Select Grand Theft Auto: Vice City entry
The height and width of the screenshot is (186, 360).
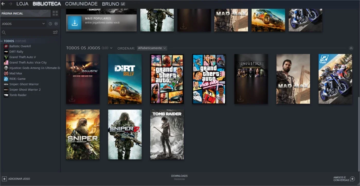(28, 62)
